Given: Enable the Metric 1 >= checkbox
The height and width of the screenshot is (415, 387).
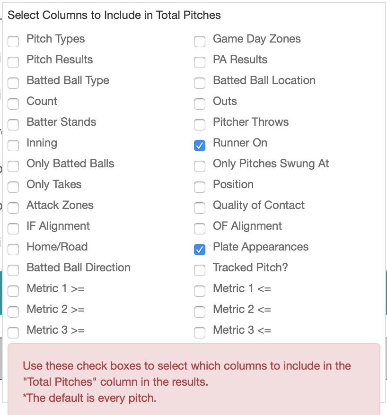Looking at the screenshot, I should coord(13,291).
